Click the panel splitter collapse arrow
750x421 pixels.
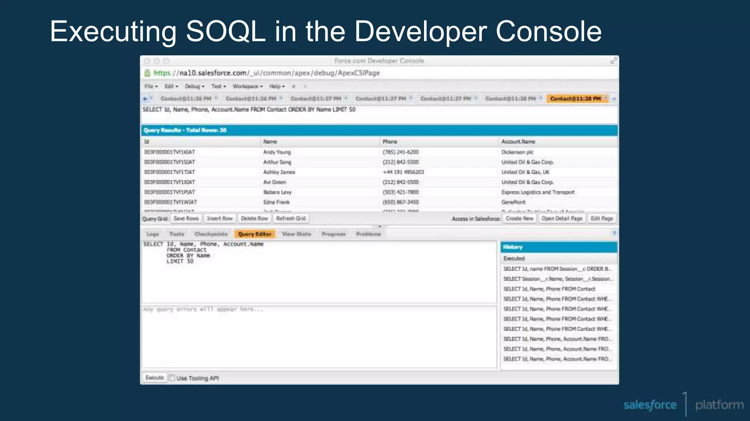coord(380,227)
